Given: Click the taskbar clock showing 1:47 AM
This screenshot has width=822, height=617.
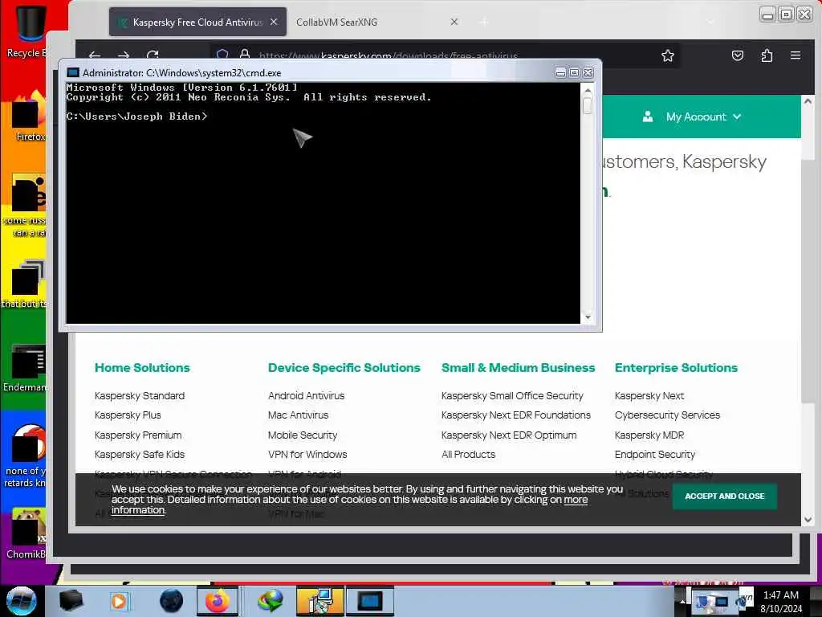Looking at the screenshot, I should 781,601.
